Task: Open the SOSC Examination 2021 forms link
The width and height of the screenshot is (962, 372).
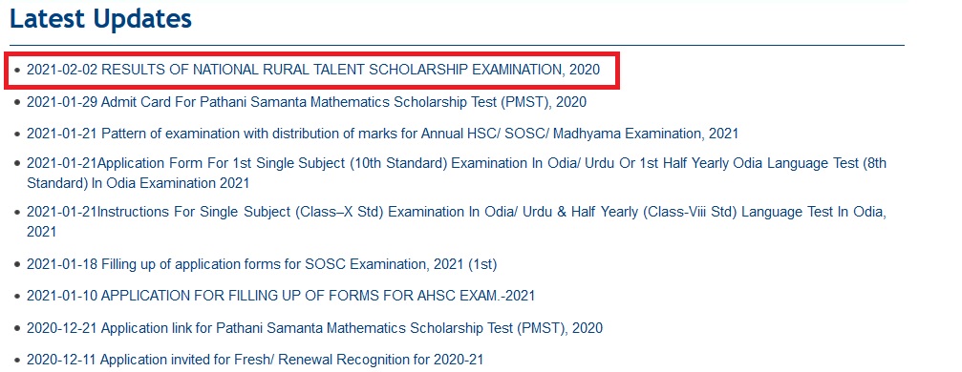Action: pos(262,265)
